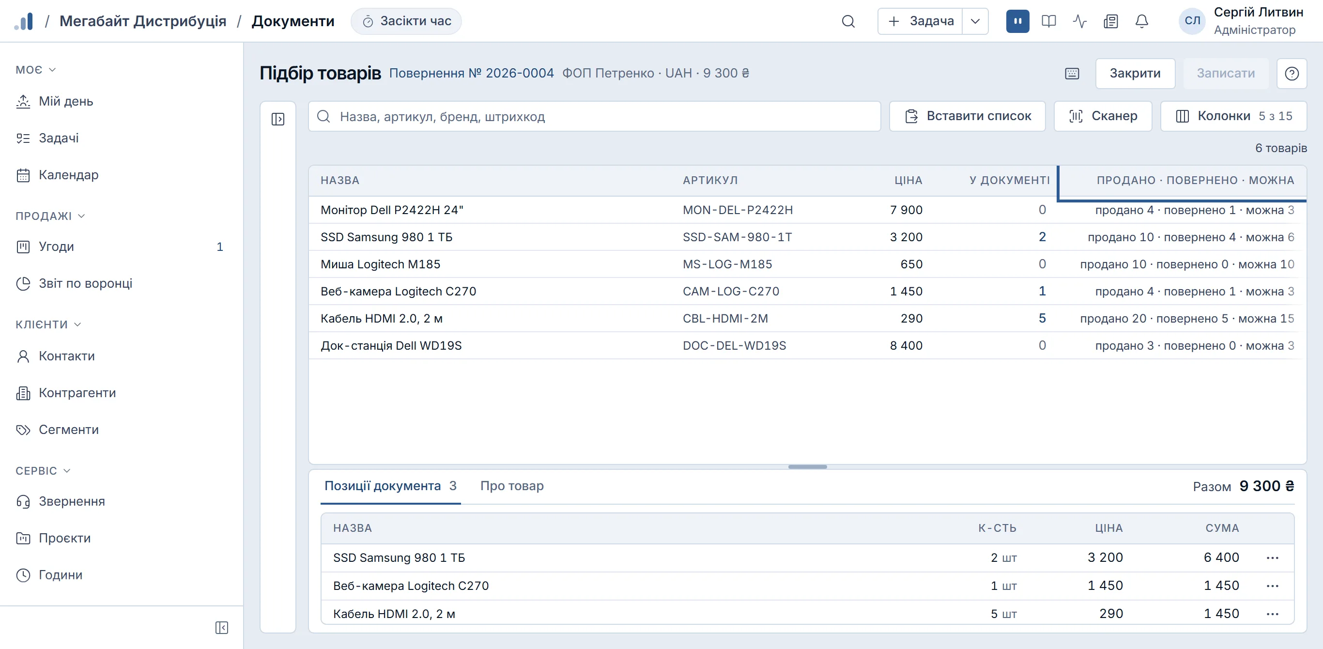
Task: Open the activity pulse icon
Action: [x=1079, y=21]
